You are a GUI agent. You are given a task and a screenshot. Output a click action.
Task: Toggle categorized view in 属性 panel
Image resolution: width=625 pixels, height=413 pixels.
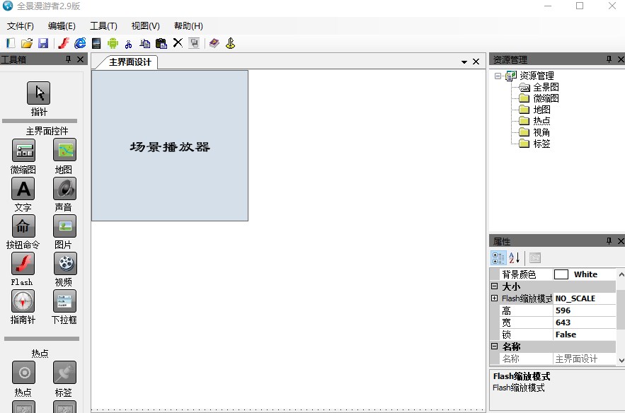point(498,258)
